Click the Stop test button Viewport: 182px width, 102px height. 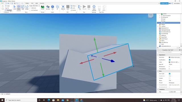tap(89, 8)
